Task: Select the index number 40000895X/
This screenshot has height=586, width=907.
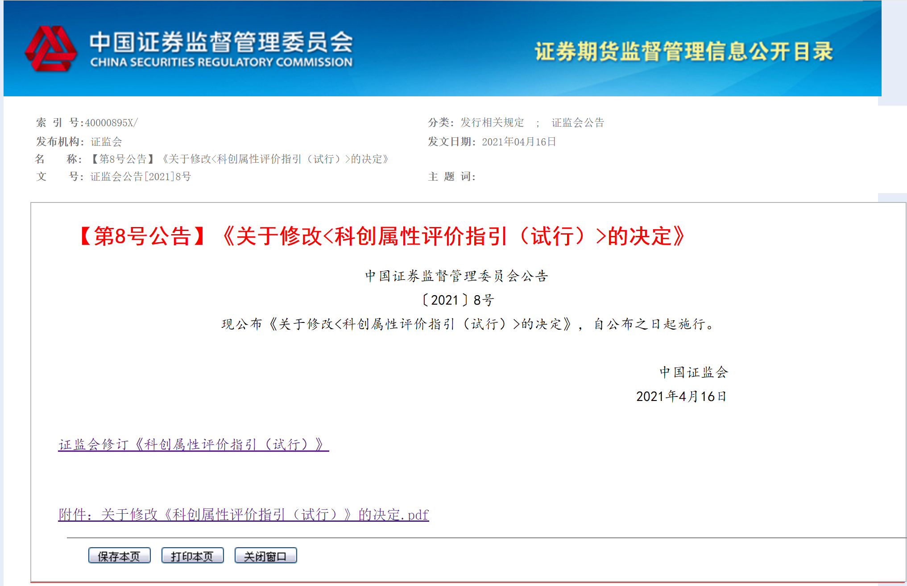Action: tap(112, 123)
